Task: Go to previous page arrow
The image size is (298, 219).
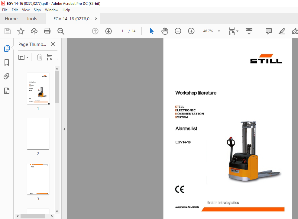Action: click(95, 31)
